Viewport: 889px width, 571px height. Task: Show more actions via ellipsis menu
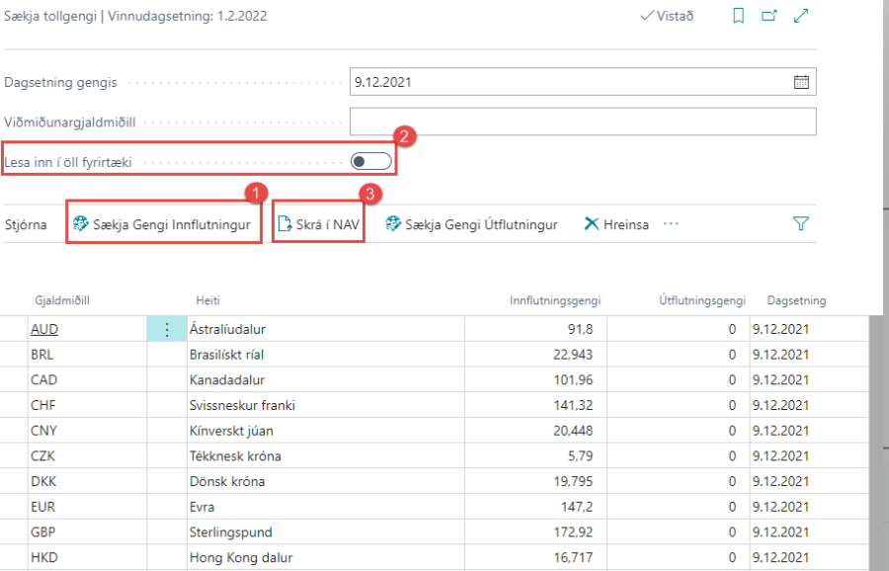tap(672, 224)
